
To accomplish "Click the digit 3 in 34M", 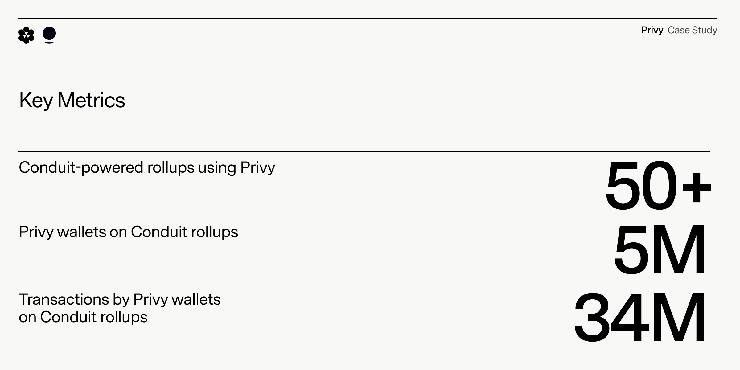I will (592, 318).
